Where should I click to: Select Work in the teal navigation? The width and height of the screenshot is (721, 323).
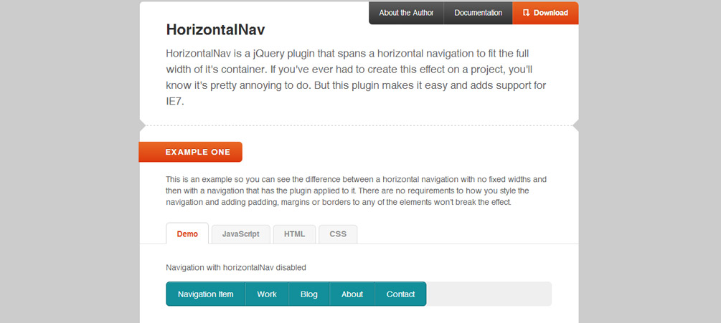coord(267,294)
